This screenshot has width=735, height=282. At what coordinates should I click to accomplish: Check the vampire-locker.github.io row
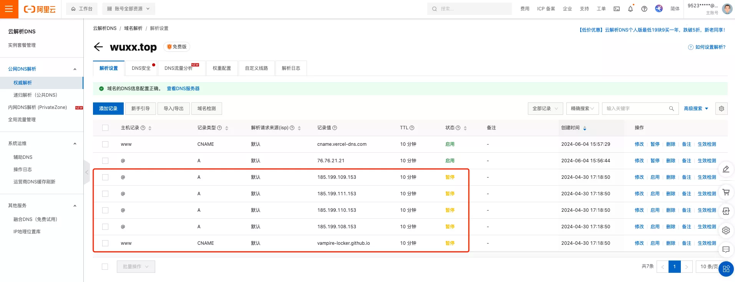[105, 243]
